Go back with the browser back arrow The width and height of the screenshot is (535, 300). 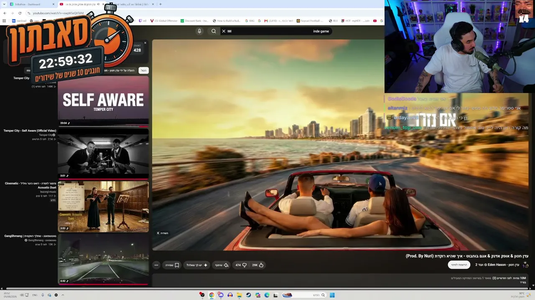pyautogui.click(x=5, y=13)
